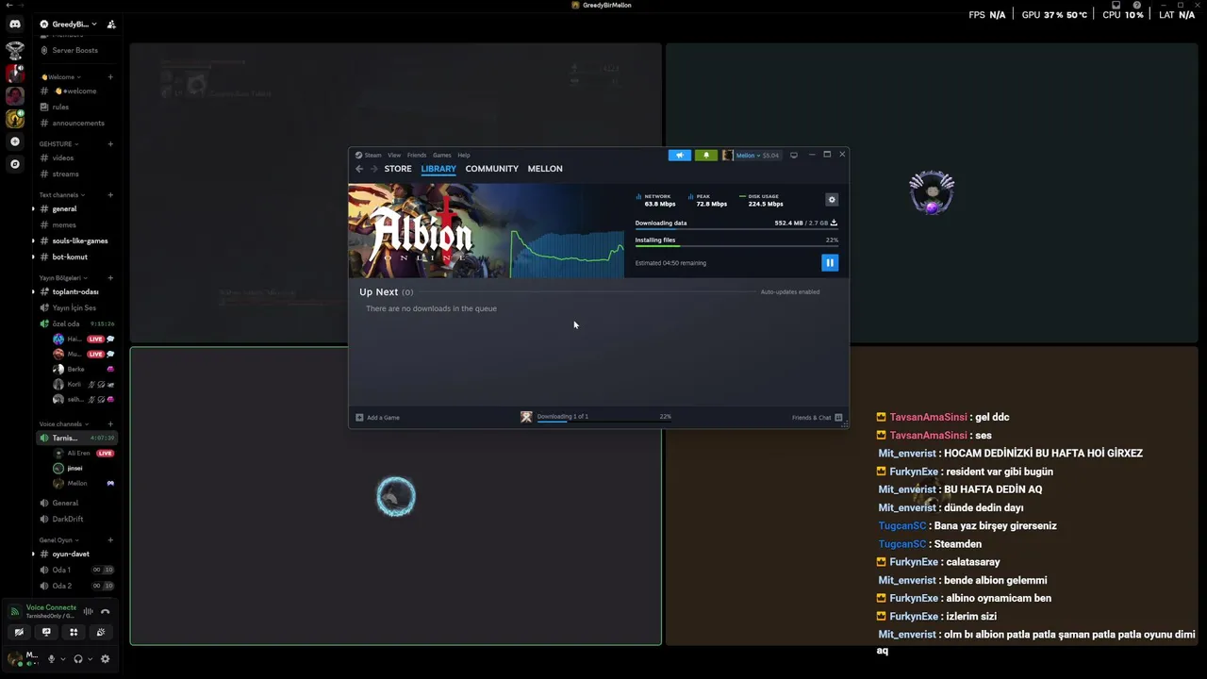Screen dimensions: 1207x679
Task: Open soundboard in Discord voice panel
Action: [x=101, y=632]
